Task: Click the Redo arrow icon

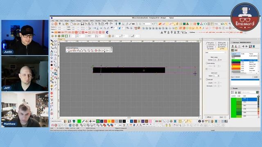Action: click(x=111, y=24)
